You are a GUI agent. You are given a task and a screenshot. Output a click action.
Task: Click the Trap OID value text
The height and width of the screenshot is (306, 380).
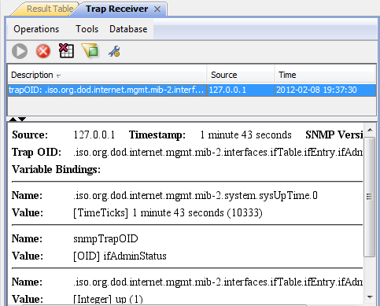coord(218,153)
